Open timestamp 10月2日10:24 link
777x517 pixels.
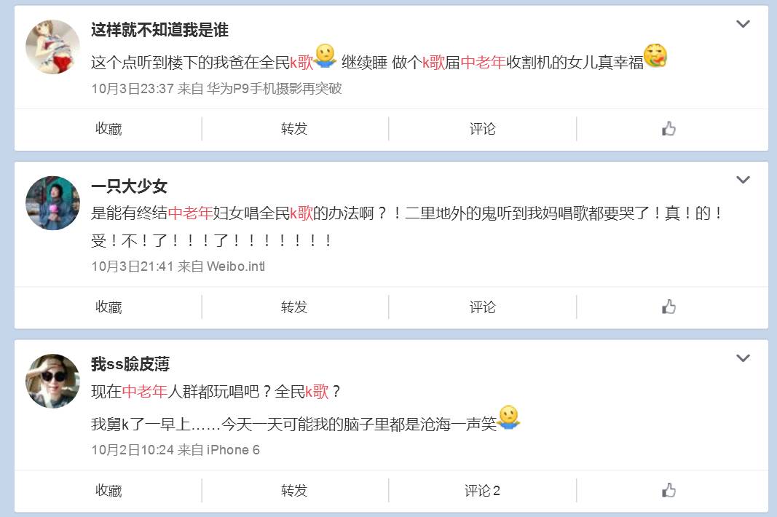click(x=133, y=450)
